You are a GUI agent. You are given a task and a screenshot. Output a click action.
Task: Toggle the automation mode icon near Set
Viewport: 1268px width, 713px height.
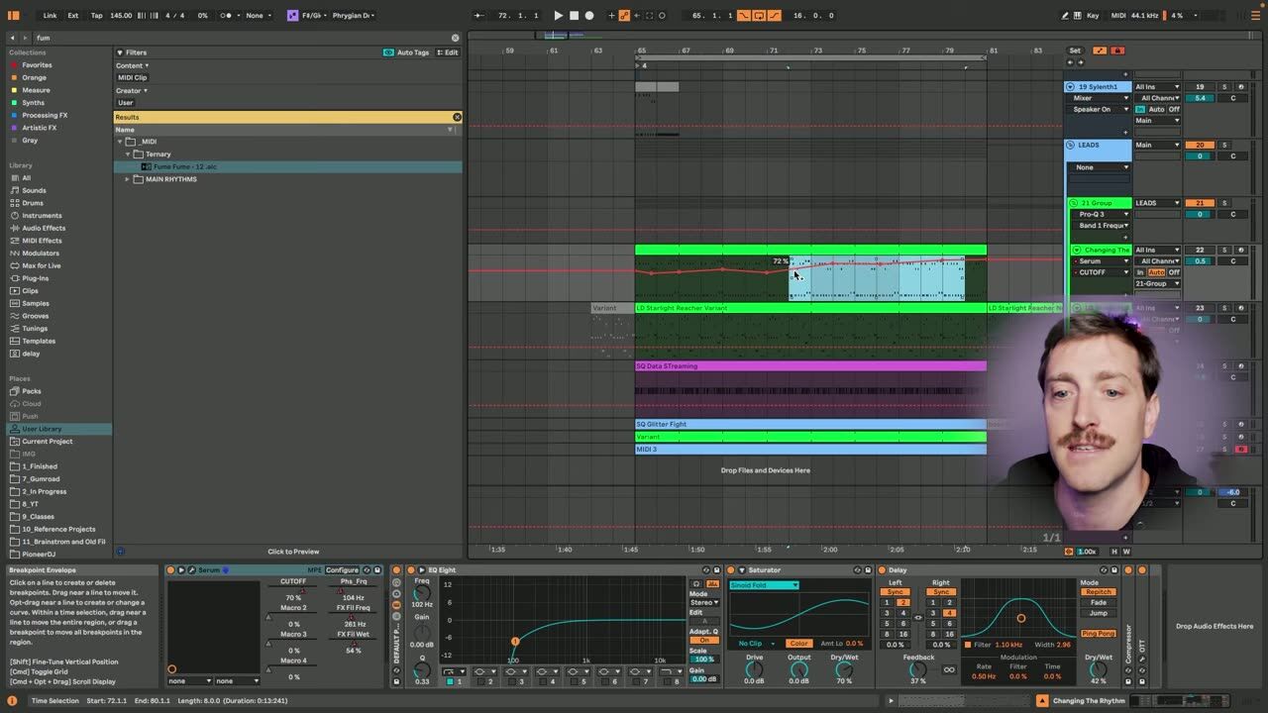tap(1100, 51)
